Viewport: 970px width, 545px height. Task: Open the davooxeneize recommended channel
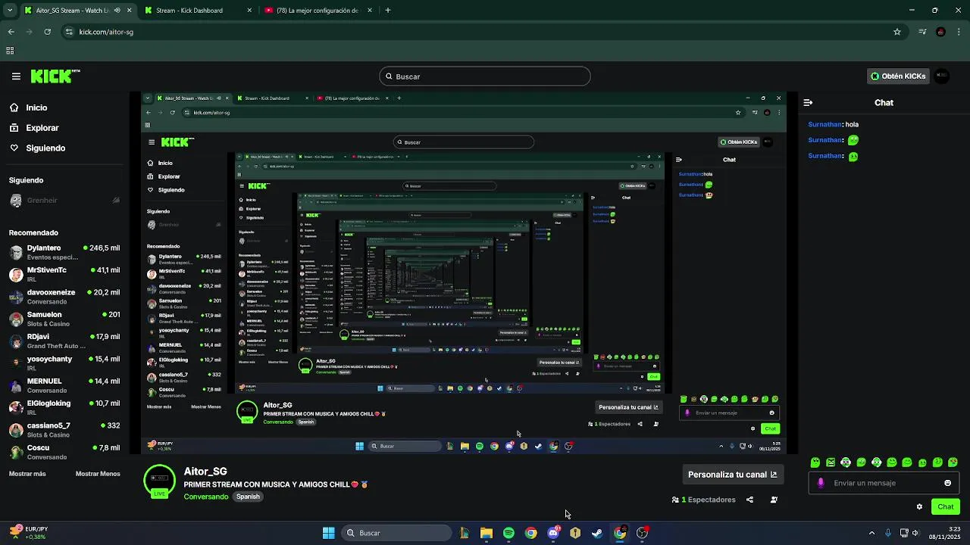tap(64, 297)
